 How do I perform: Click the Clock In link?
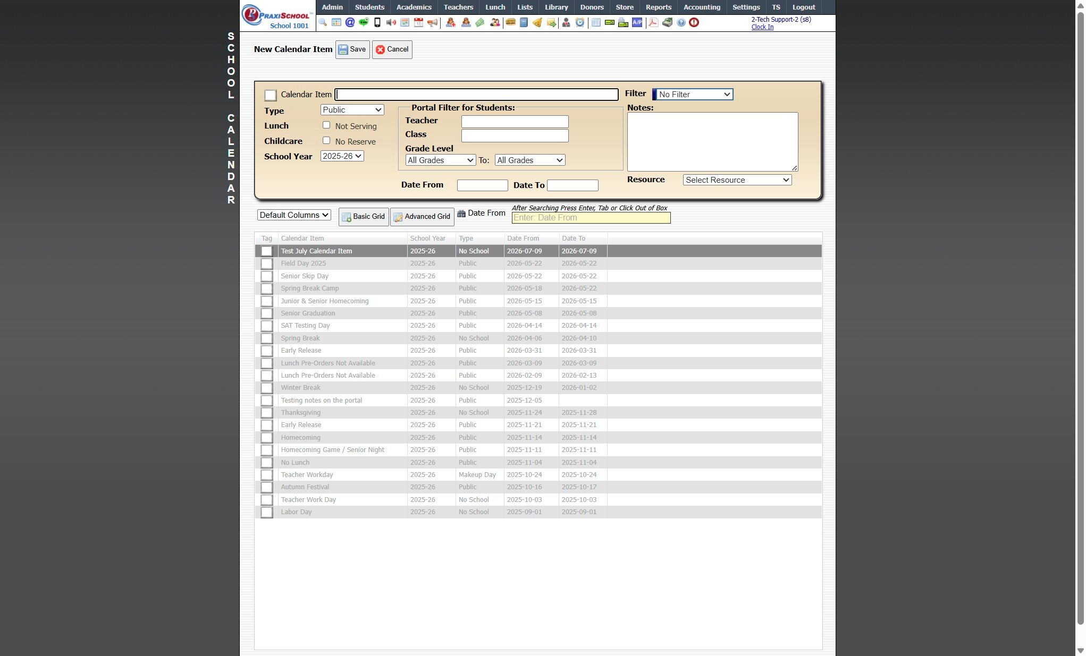click(x=762, y=27)
